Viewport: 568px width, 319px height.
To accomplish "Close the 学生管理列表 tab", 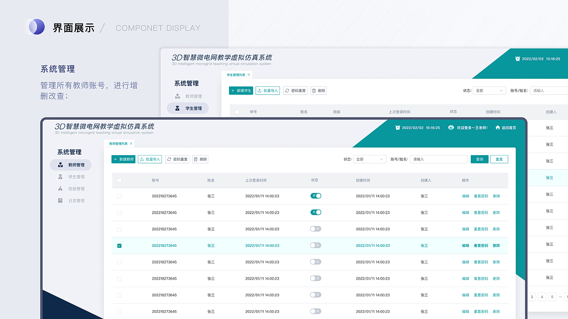I will click(248, 75).
